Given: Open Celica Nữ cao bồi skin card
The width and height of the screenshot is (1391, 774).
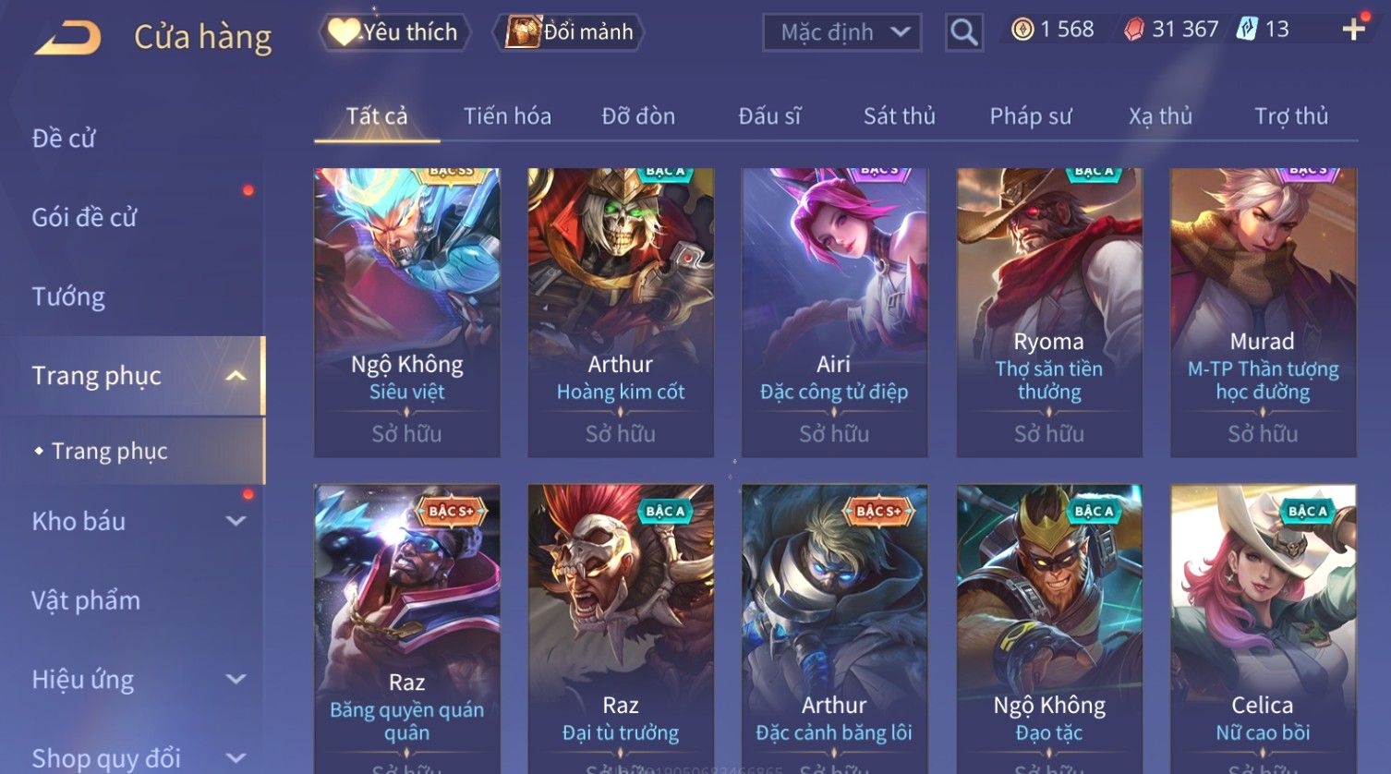Looking at the screenshot, I should [1263, 629].
